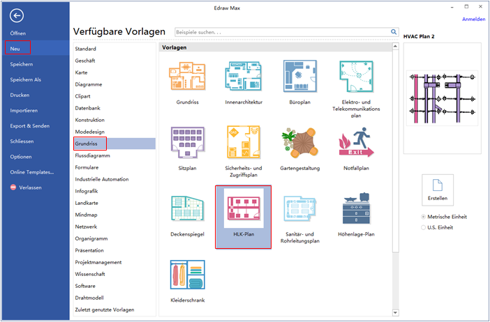This screenshot has height=322, width=490.
Task: Select Grundriss category in list
Action: point(86,144)
